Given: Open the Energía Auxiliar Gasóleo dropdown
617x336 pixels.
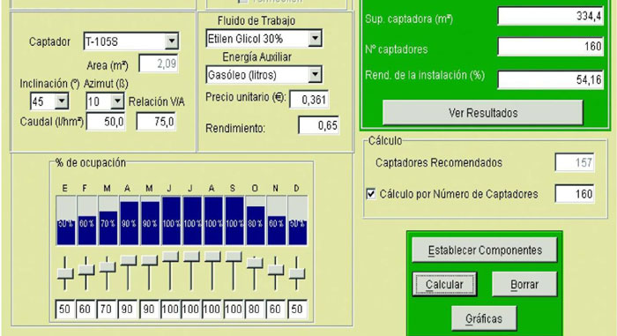Looking at the screenshot, I should coord(315,75).
